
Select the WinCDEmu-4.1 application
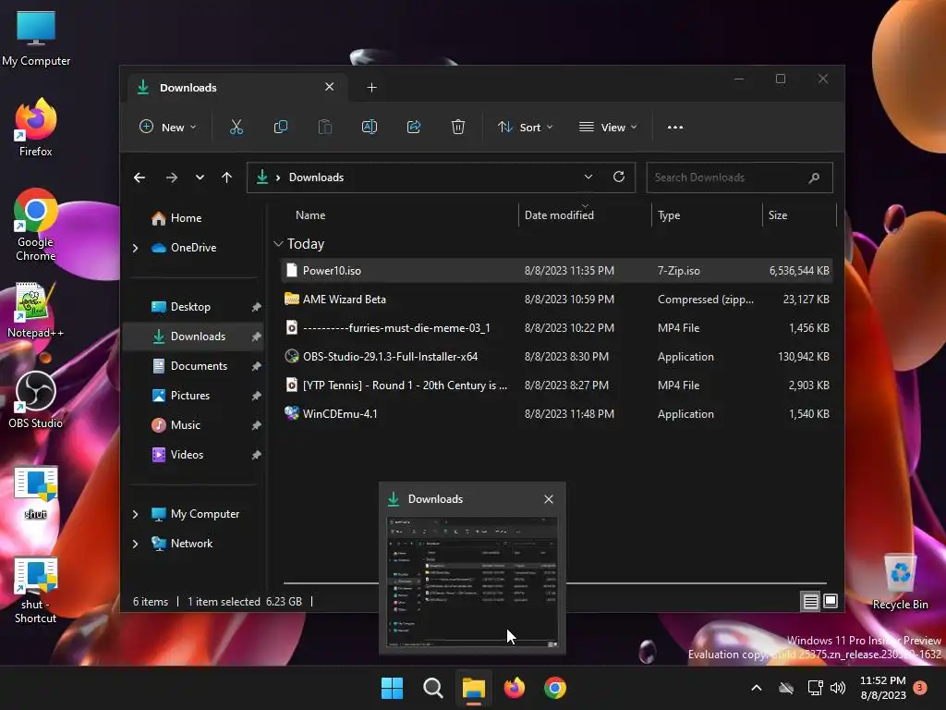coord(556,413)
